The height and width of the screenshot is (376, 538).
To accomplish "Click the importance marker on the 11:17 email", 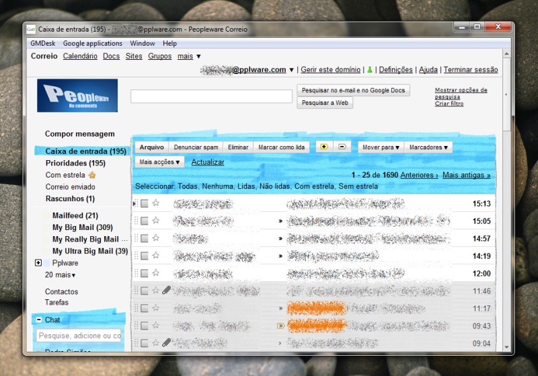I will (x=280, y=309).
